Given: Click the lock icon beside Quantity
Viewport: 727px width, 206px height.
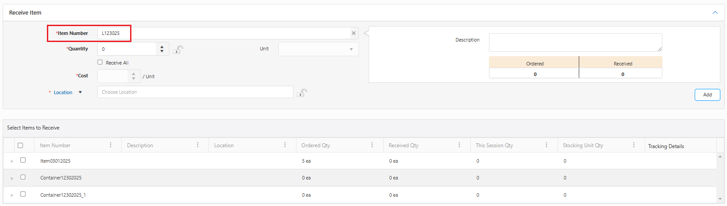Looking at the screenshot, I should (177, 50).
